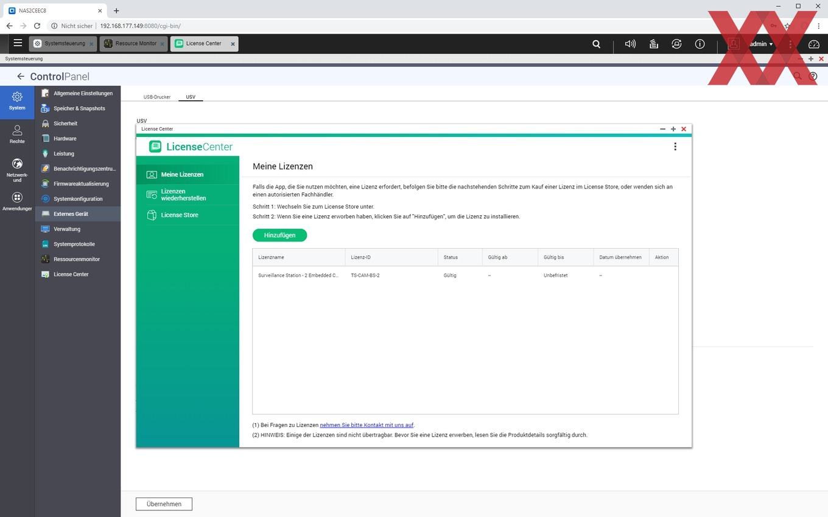Screen dimensions: 828x517
Task: Open background tasks stack icon
Action: [653, 44]
